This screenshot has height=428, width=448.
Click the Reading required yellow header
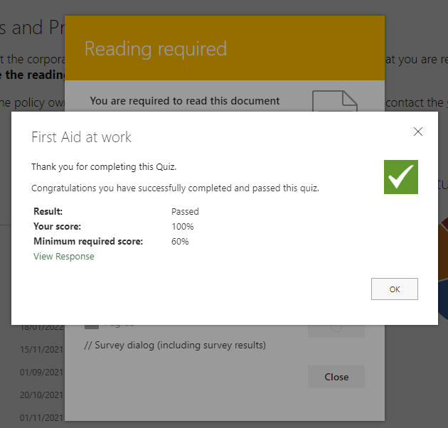click(x=224, y=48)
